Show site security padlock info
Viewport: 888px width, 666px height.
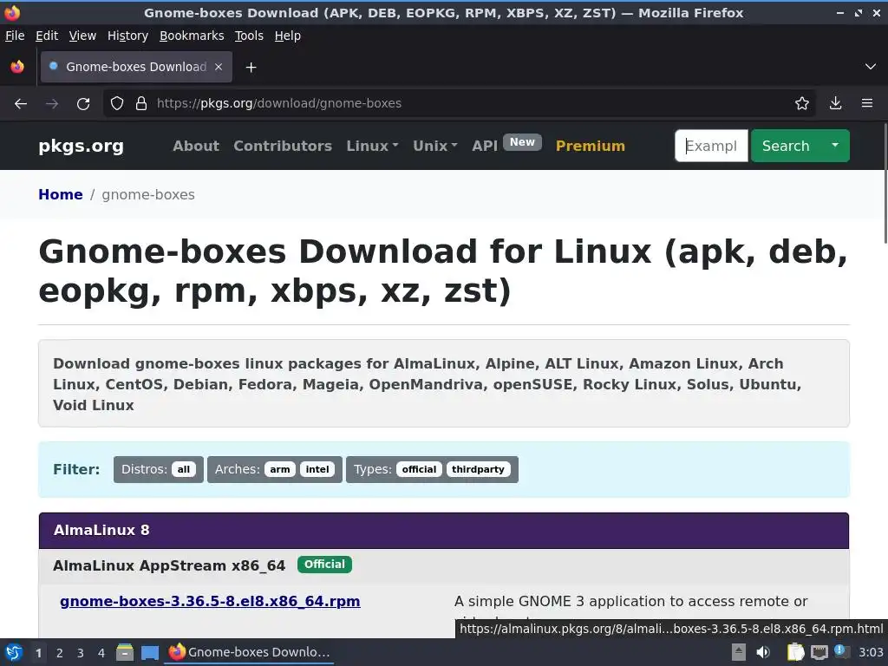[141, 104]
